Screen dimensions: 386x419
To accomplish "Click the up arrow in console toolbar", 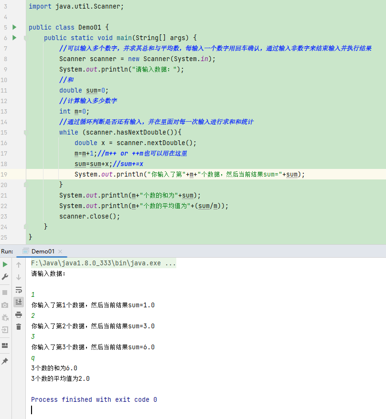I will click(x=19, y=265).
